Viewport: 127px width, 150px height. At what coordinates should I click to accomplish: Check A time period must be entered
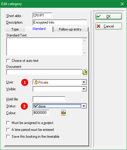point(8,130)
